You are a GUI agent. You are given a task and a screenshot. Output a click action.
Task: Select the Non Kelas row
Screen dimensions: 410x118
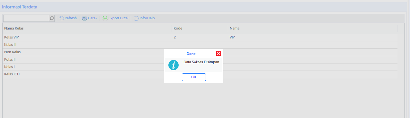click(x=200, y=52)
